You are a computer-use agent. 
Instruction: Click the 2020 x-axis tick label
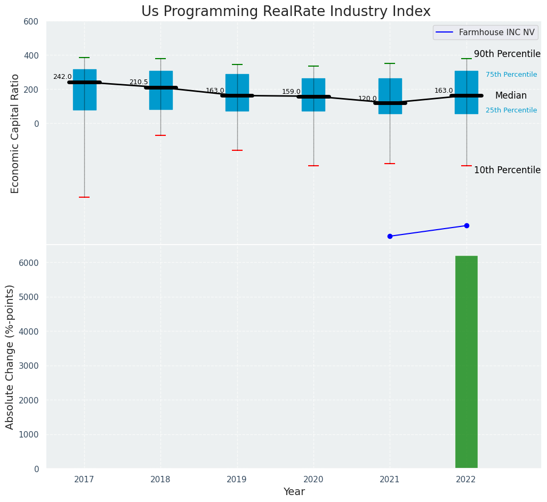point(313,480)
